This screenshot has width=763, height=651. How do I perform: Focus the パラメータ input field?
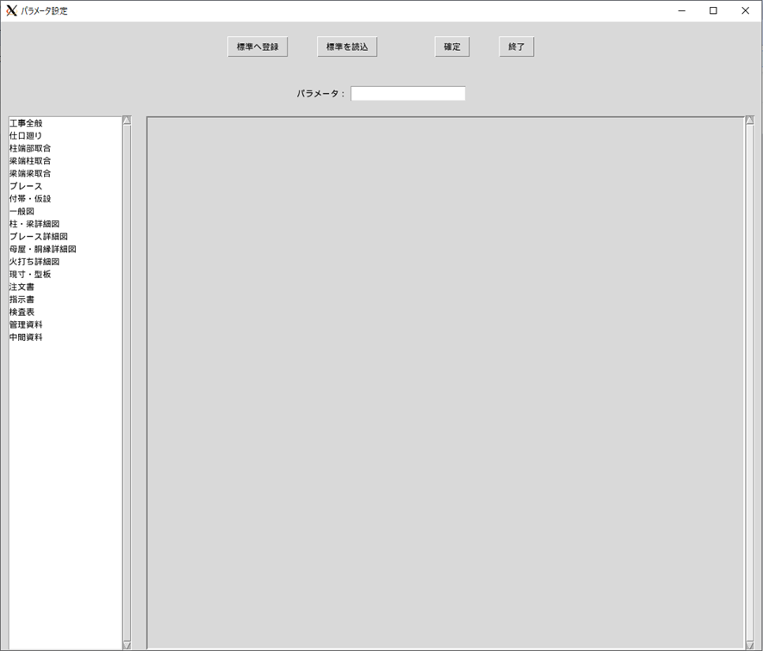point(408,93)
